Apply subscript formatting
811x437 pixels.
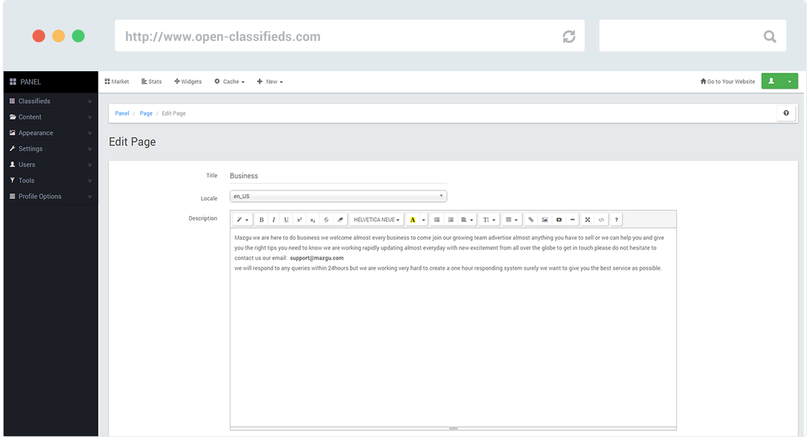[312, 220]
